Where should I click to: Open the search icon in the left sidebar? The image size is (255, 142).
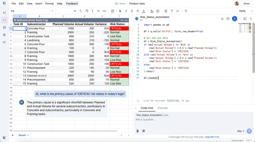pyautogui.click(x=4, y=42)
